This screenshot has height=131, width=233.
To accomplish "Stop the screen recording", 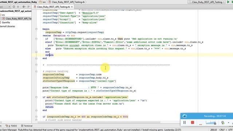I will (x=193, y=123).
